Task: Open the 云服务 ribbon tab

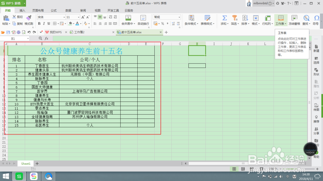Action: point(129,11)
